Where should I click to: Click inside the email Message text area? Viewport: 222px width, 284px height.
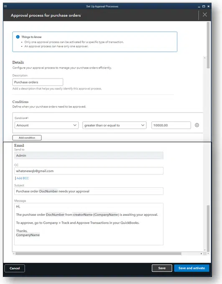89,224
